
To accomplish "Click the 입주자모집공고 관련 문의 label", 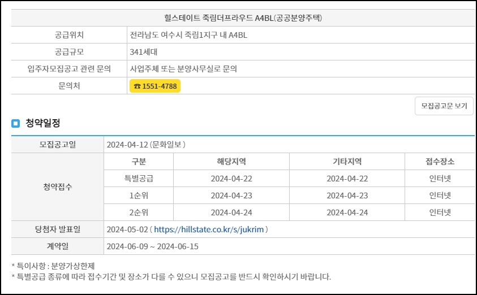I will click(x=69, y=69).
